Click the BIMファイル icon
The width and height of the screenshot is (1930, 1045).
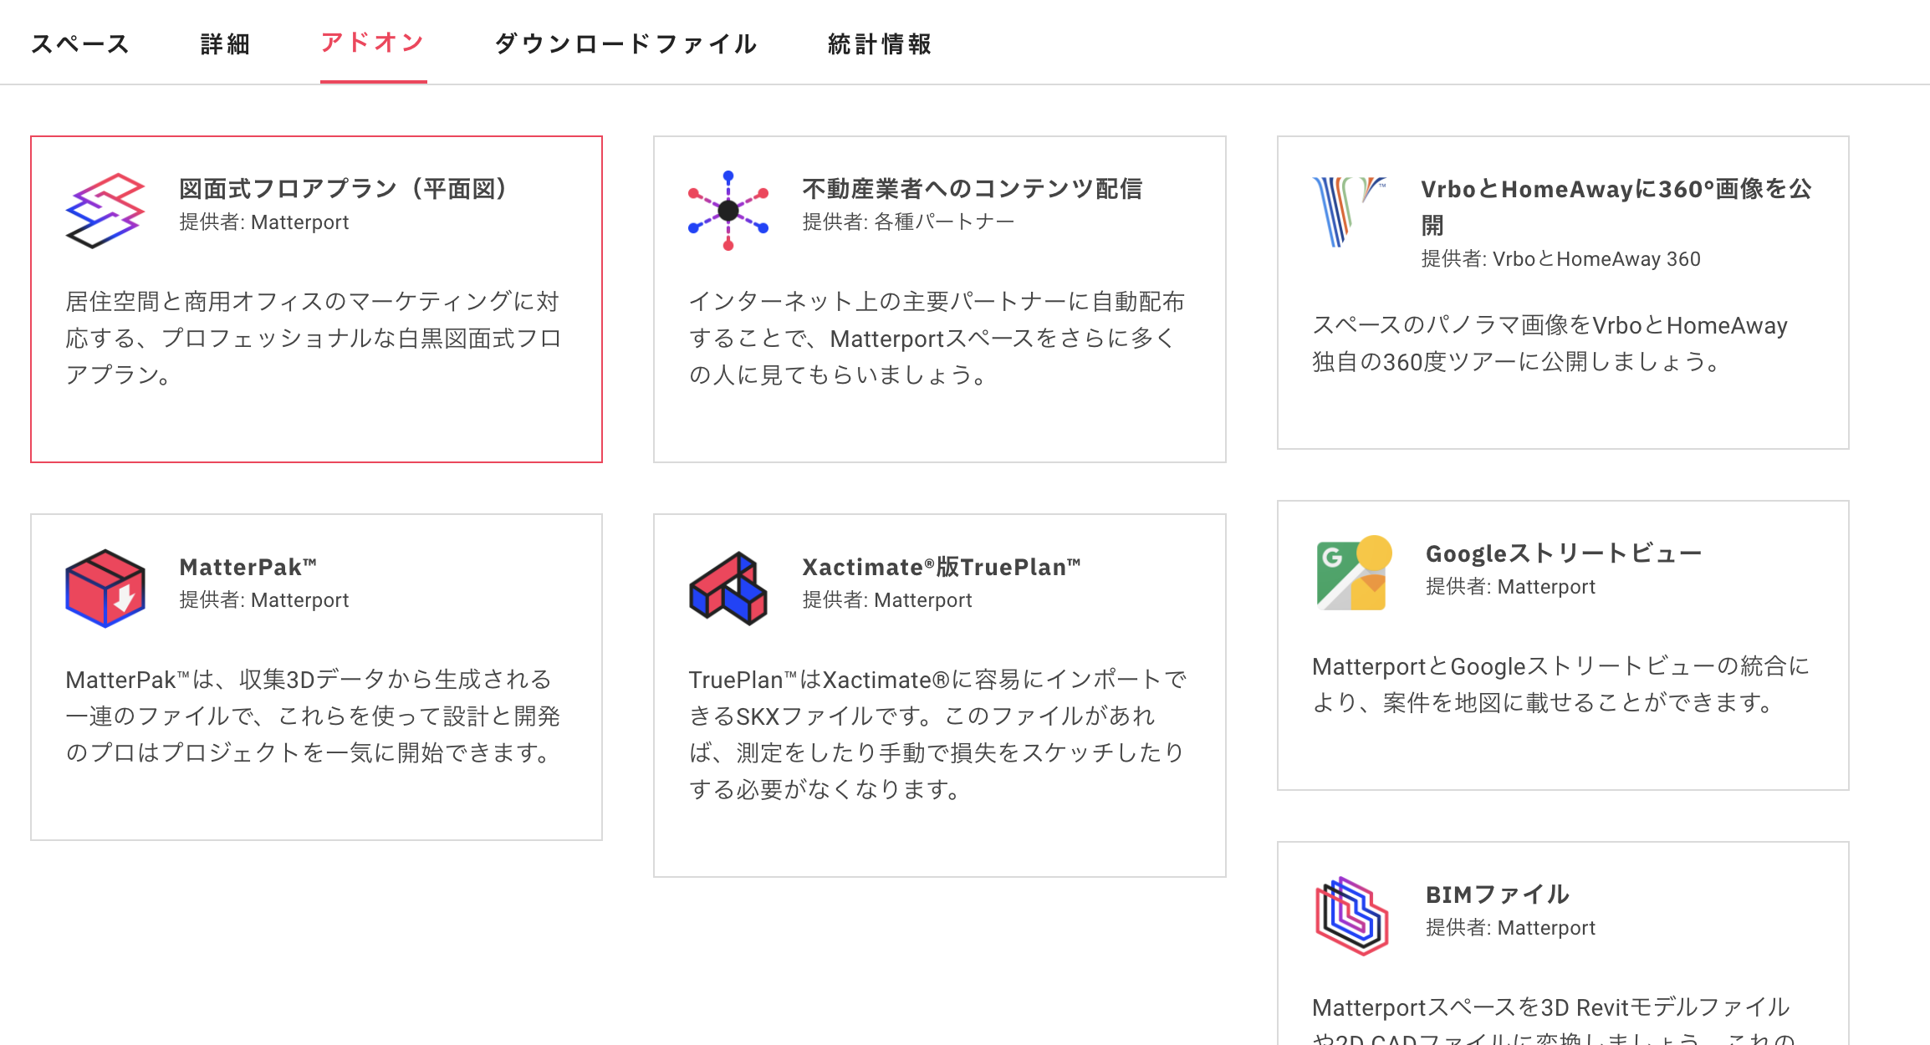[1352, 916]
